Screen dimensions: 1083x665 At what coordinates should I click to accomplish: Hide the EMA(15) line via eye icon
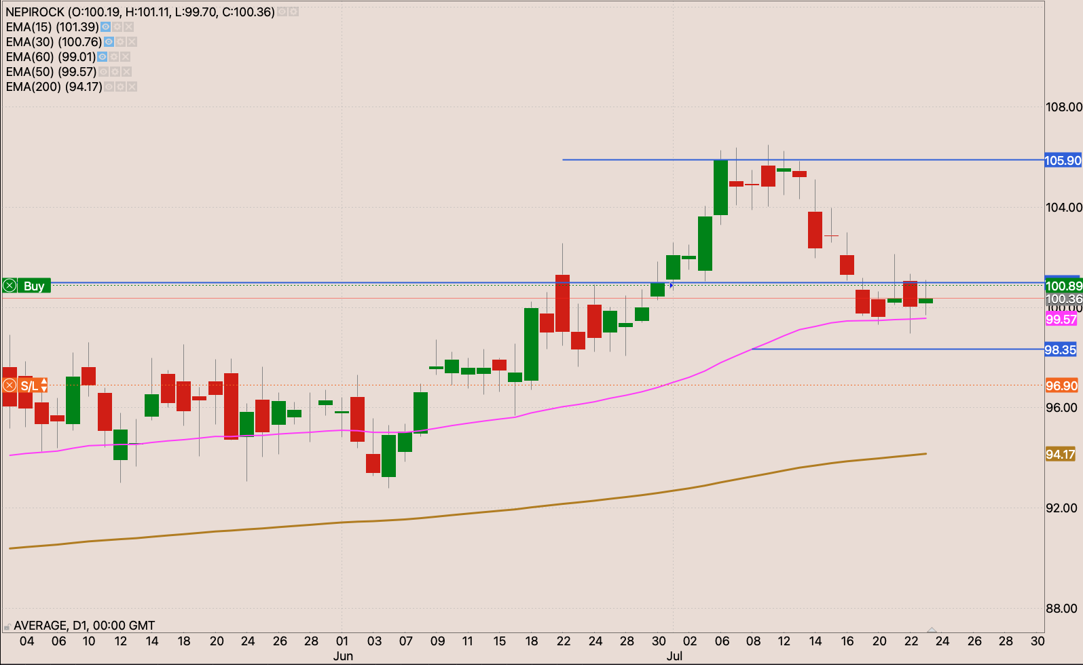tap(105, 27)
